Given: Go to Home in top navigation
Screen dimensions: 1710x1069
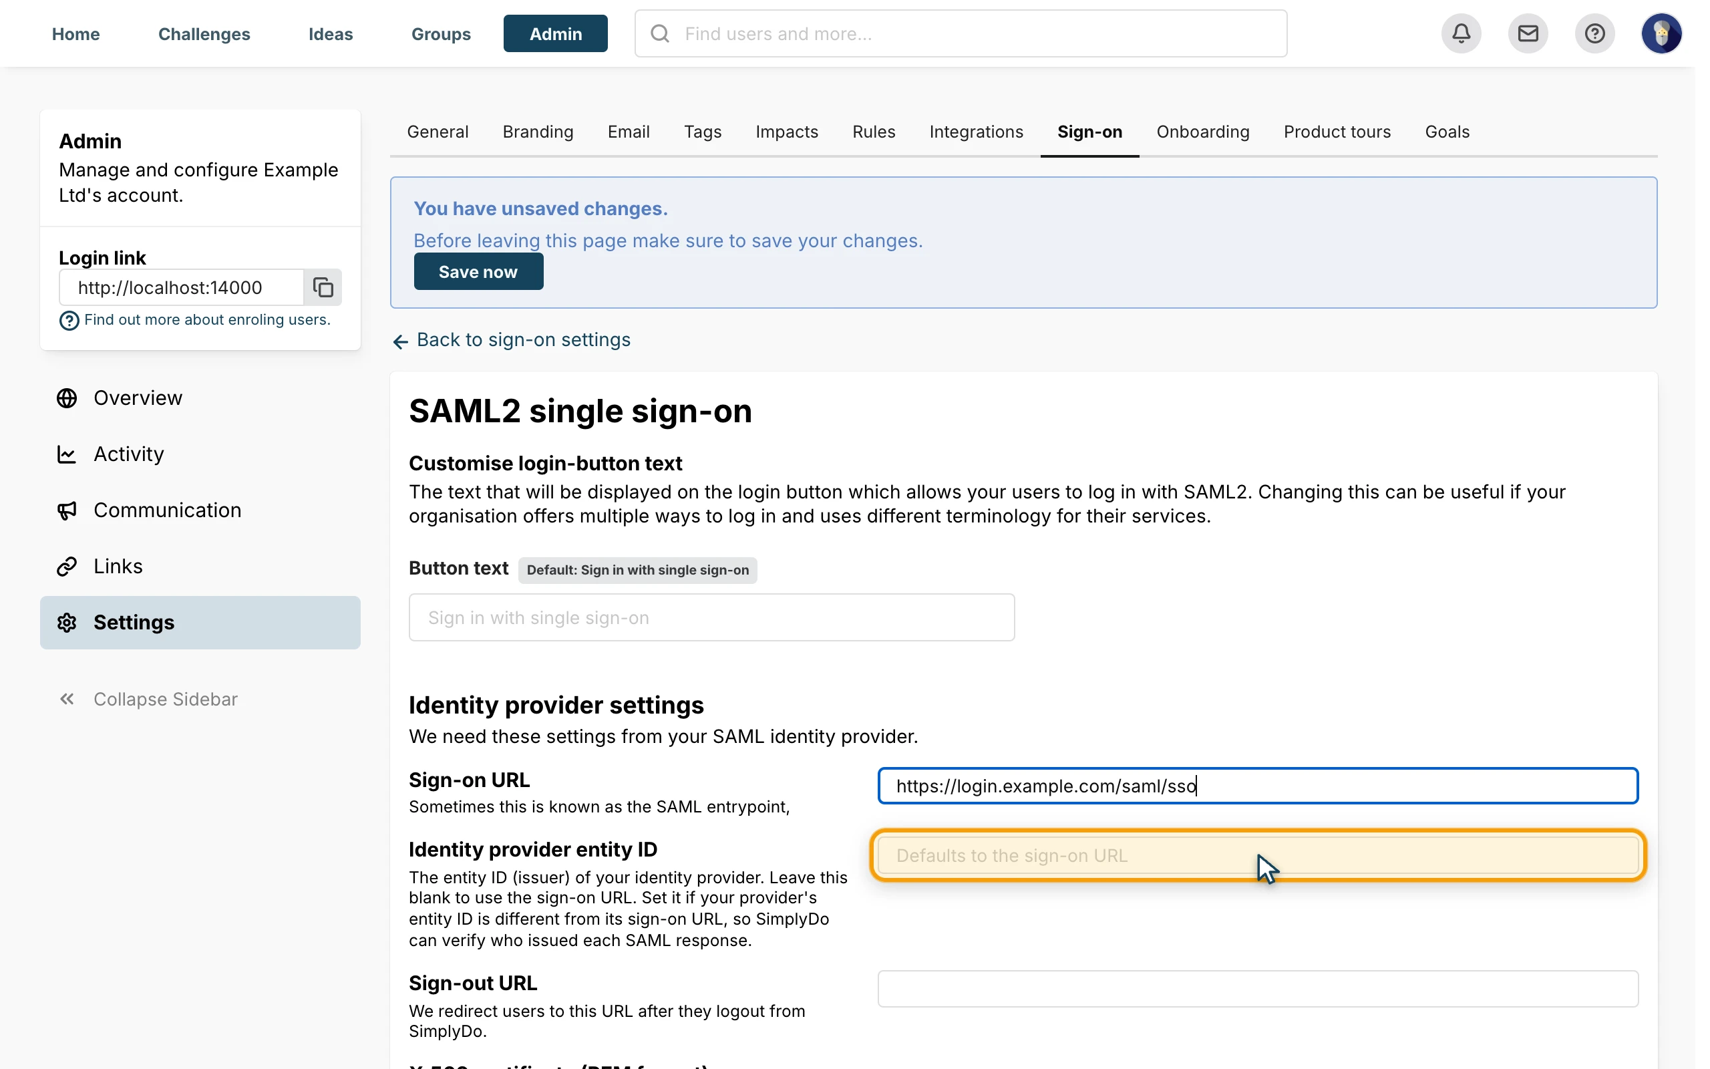Looking at the screenshot, I should click(x=75, y=34).
